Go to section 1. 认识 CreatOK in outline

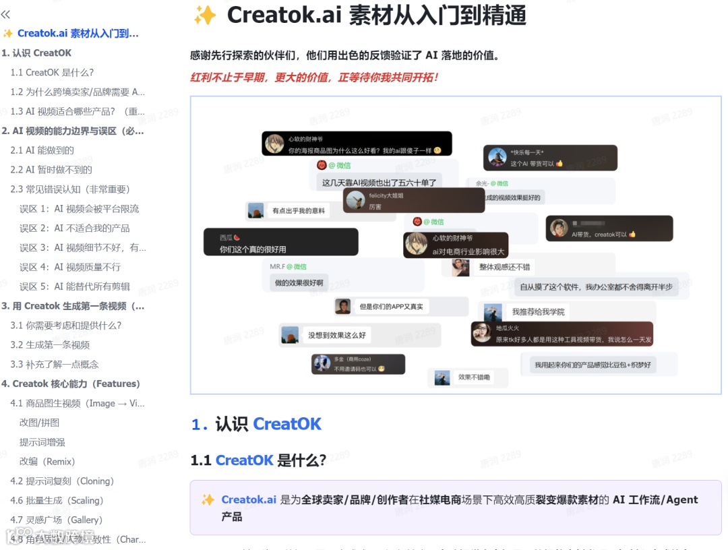click(x=36, y=53)
